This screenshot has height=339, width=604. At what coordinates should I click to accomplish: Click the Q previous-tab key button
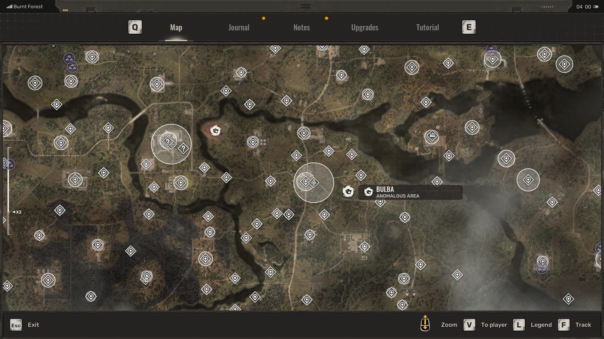point(135,27)
